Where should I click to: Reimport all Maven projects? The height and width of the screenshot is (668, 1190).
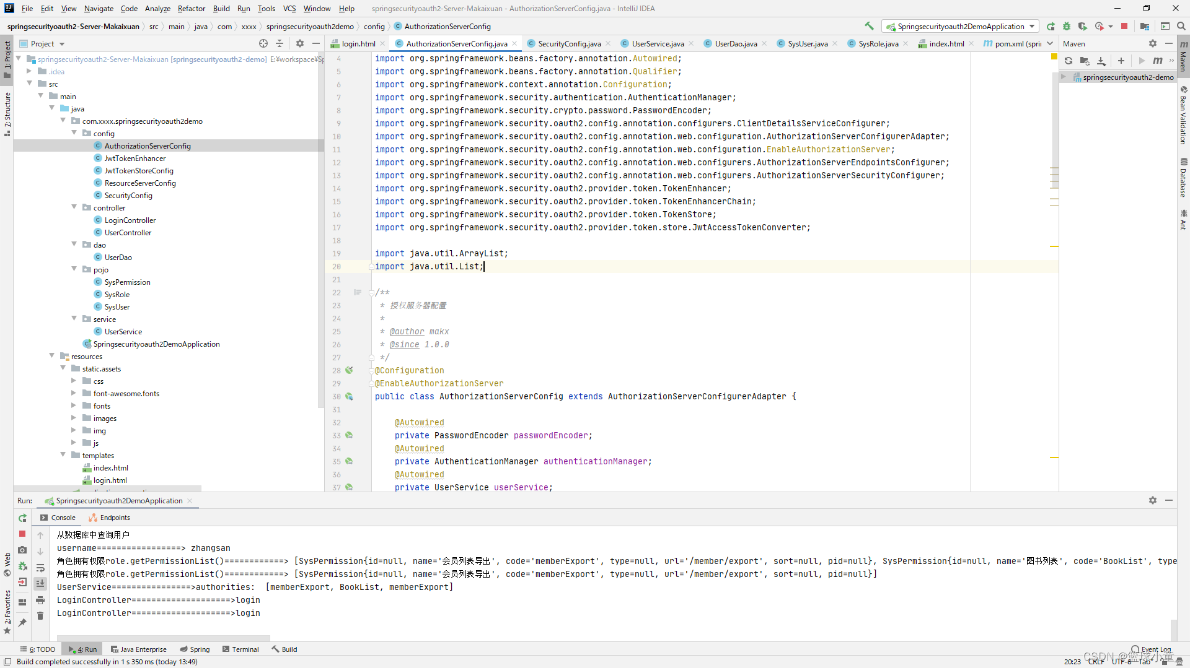[x=1069, y=61]
